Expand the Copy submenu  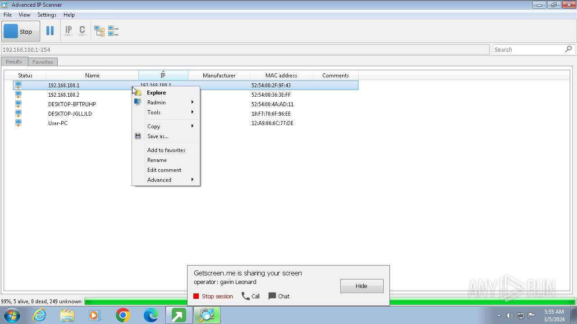coord(166,126)
